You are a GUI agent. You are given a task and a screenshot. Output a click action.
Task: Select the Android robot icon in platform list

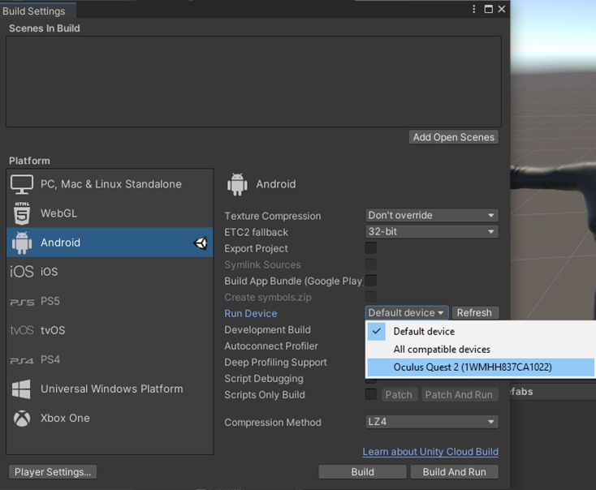[x=22, y=243]
